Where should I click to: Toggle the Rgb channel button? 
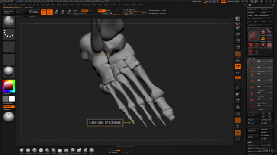(x=84, y=10)
